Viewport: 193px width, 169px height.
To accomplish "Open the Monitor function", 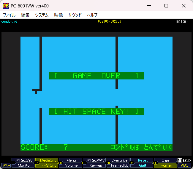I will click(x=24, y=165).
